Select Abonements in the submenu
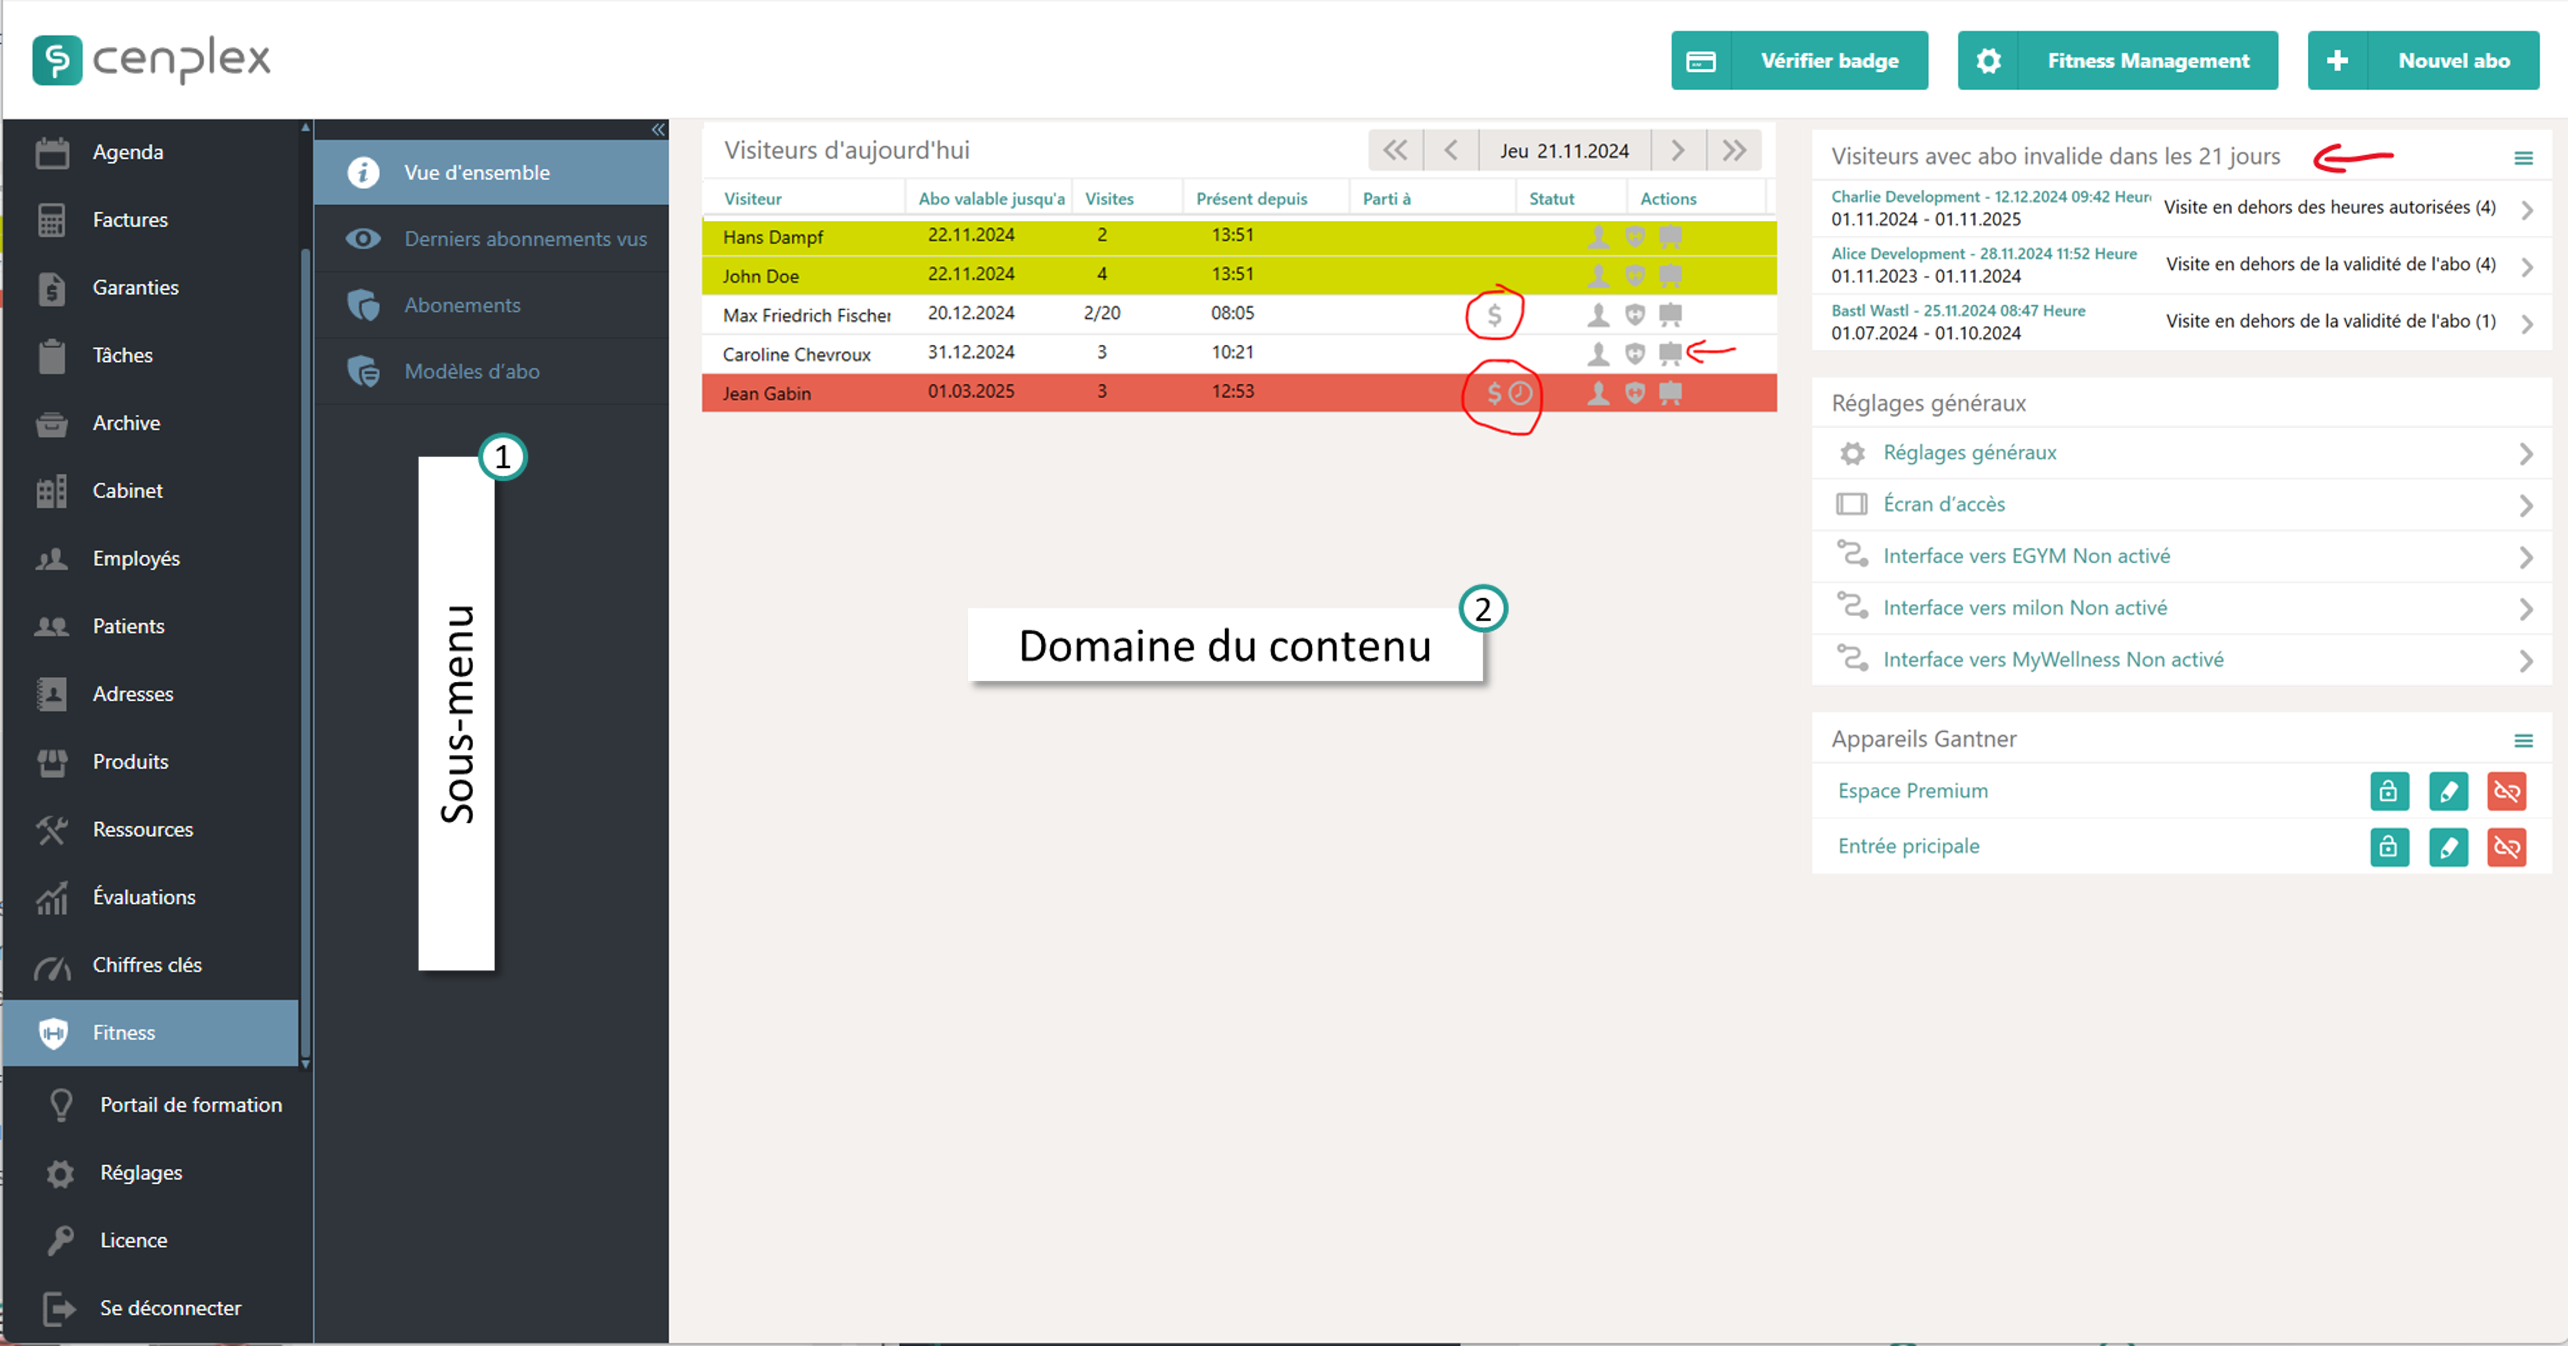 coord(462,304)
